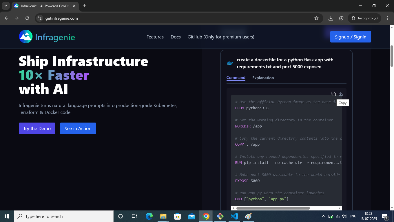This screenshot has width=394, height=222.
Task: Bookmark this page with star icon
Action: 316,18
